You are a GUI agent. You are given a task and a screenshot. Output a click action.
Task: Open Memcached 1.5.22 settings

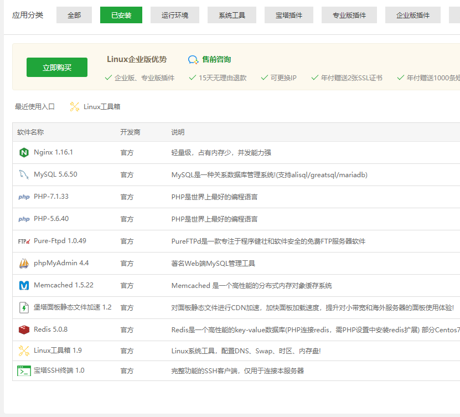[x=63, y=285]
